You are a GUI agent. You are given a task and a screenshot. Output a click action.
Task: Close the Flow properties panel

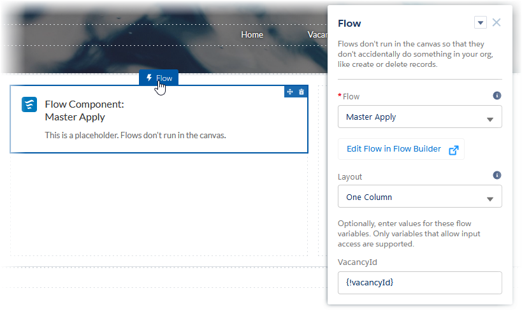[x=497, y=23]
